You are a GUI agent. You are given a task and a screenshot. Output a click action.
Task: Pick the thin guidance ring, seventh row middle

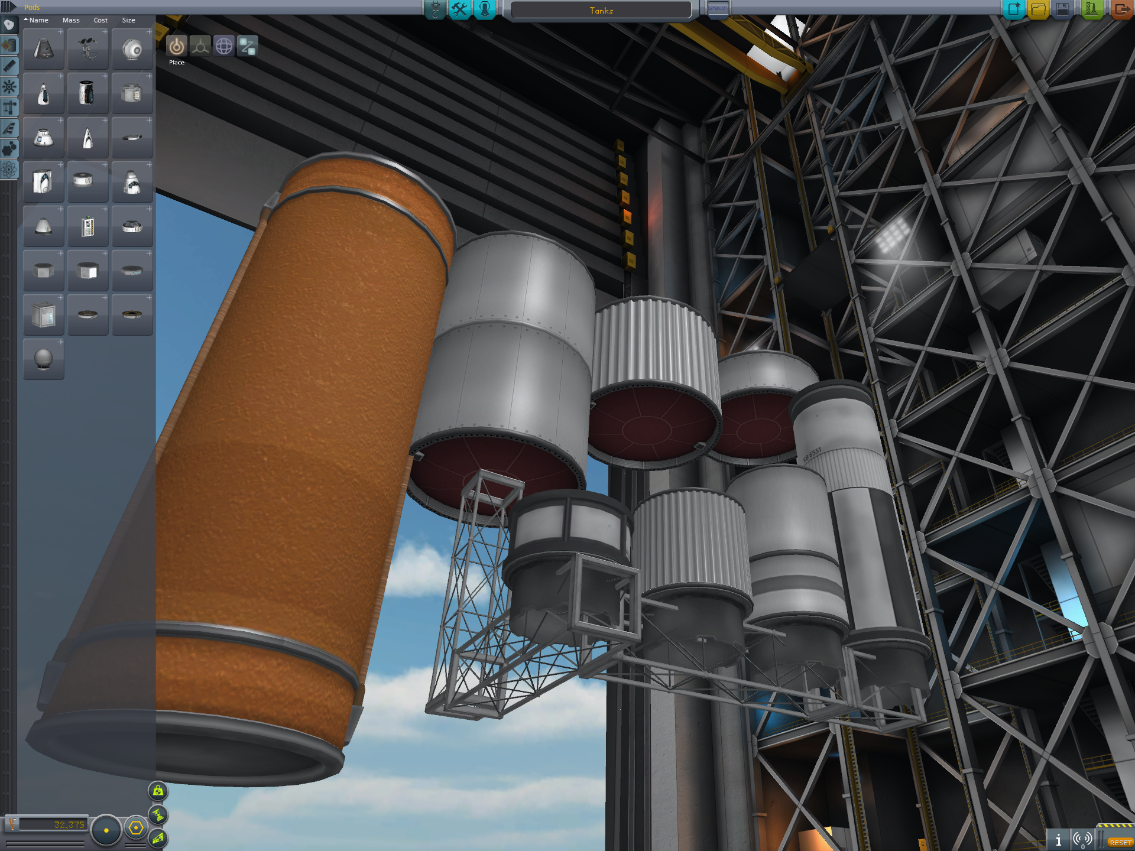click(x=88, y=315)
